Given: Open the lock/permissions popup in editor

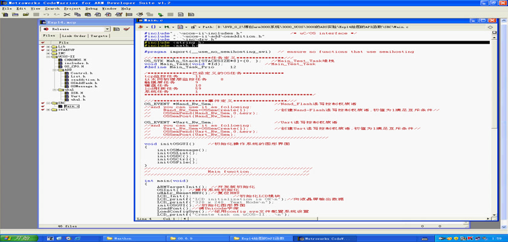Looking at the screenshot, I should tap(194, 27).
